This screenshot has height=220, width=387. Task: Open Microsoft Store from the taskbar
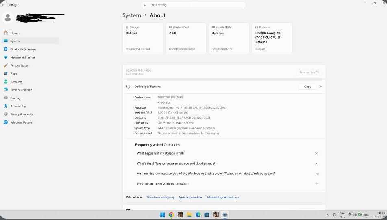[x=207, y=215]
